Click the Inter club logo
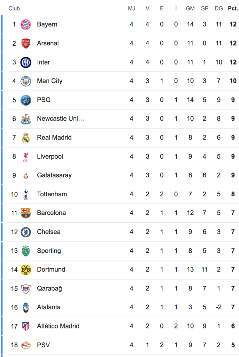 pyautogui.click(x=26, y=62)
